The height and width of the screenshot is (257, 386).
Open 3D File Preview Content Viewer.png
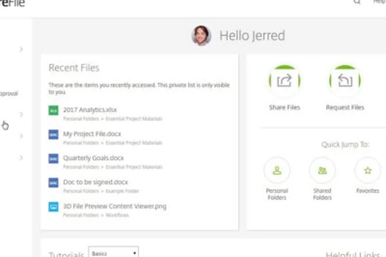(x=115, y=206)
